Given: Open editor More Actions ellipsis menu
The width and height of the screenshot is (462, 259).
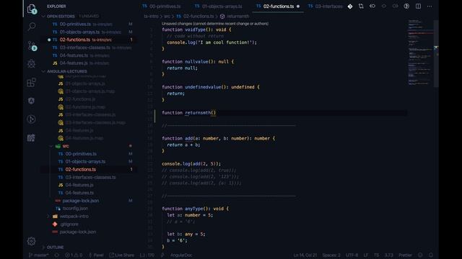Looking at the screenshot, I should [x=430, y=6].
